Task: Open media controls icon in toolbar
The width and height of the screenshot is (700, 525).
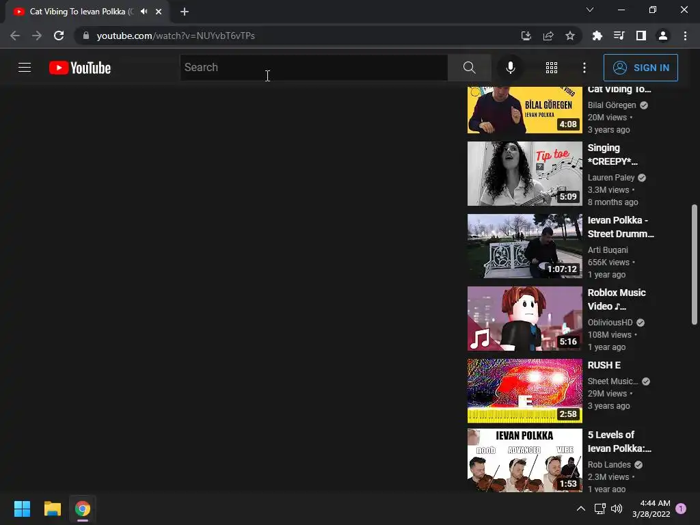Action: click(619, 36)
